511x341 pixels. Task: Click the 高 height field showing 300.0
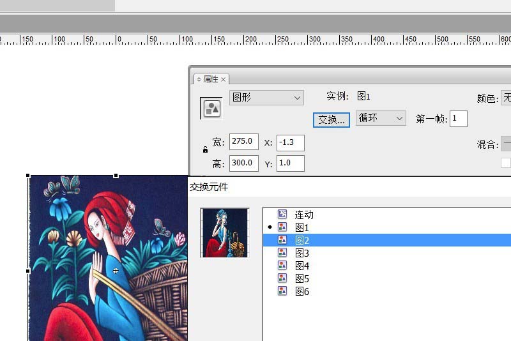(x=244, y=163)
